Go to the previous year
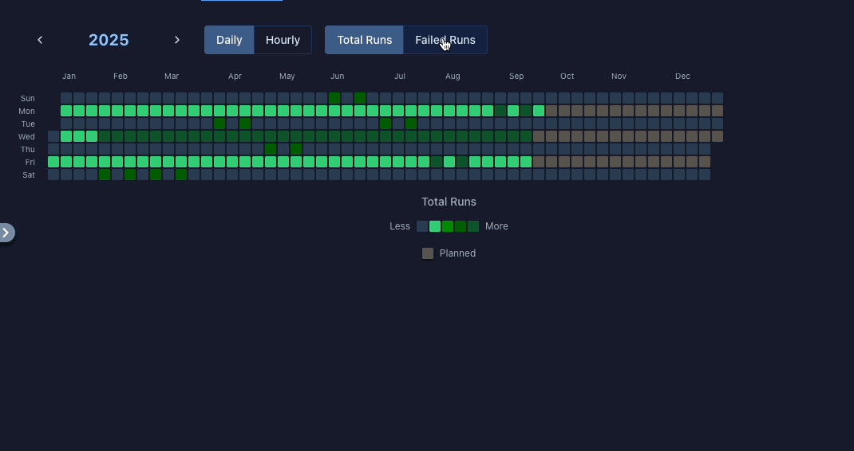854x451 pixels. pos(40,40)
